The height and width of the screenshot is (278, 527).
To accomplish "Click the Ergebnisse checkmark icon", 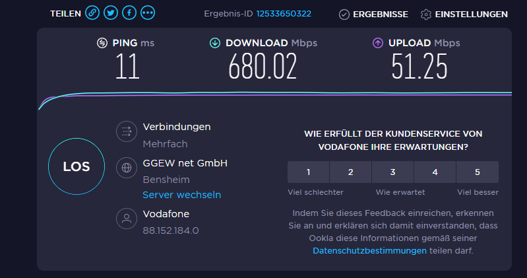I will 344,14.
